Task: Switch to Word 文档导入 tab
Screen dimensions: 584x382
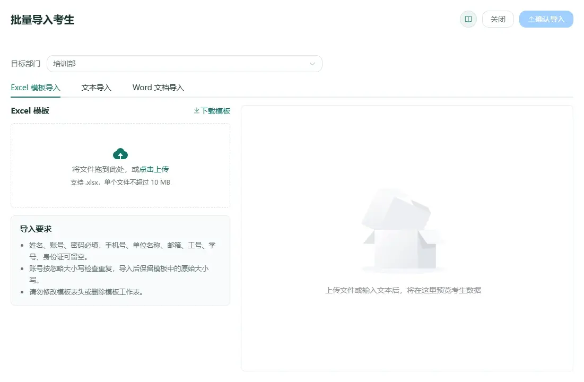Action: 158,88
